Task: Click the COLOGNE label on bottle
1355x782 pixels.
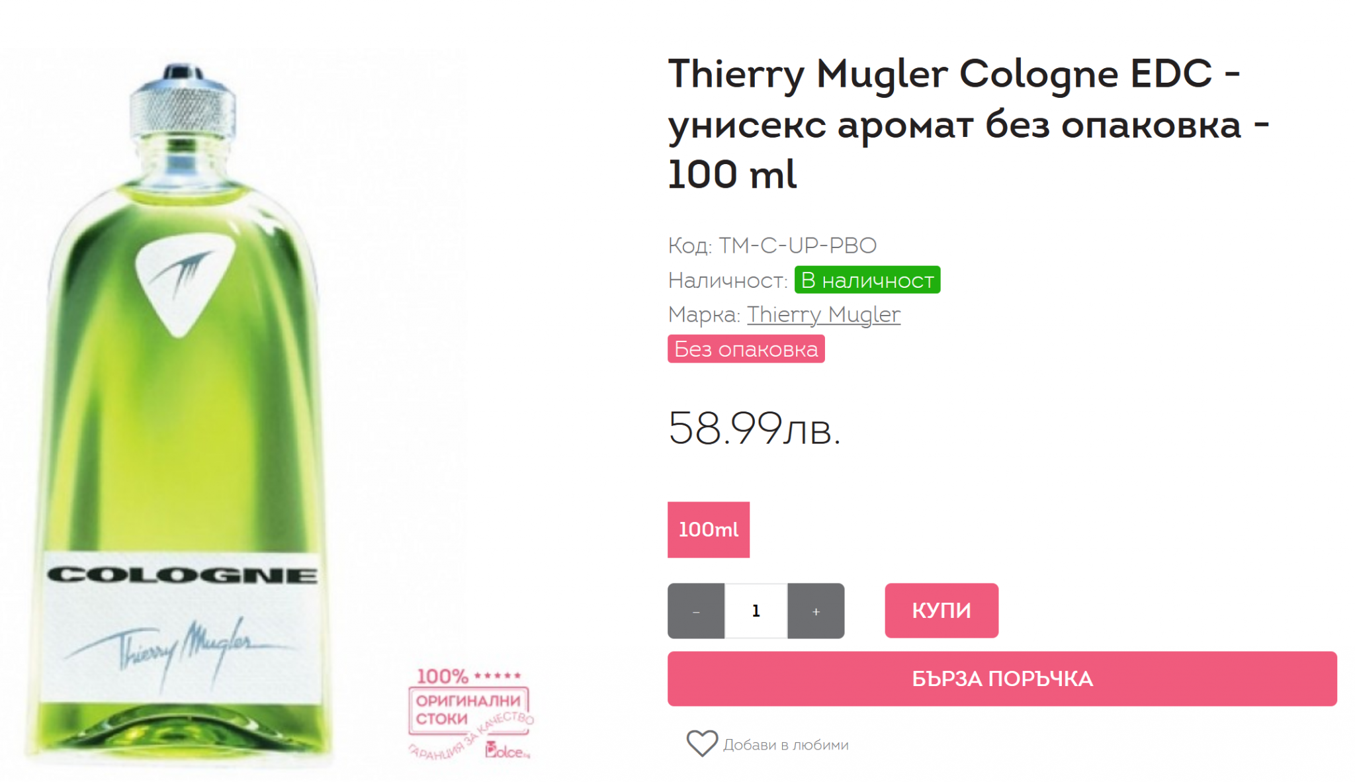Action: pos(182,574)
